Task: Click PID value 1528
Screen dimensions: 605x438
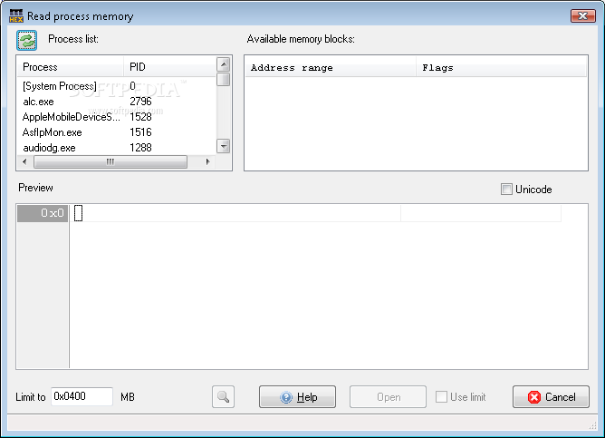Action: point(140,117)
